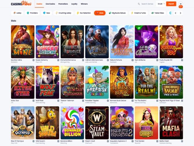
Task: Open the Providers filter button
Action: point(32,13)
